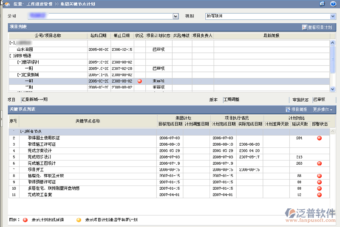The image size is (340, 227).
Task: Collapse the 翡翠绿洲 tree node
Action: (x=19, y=62)
